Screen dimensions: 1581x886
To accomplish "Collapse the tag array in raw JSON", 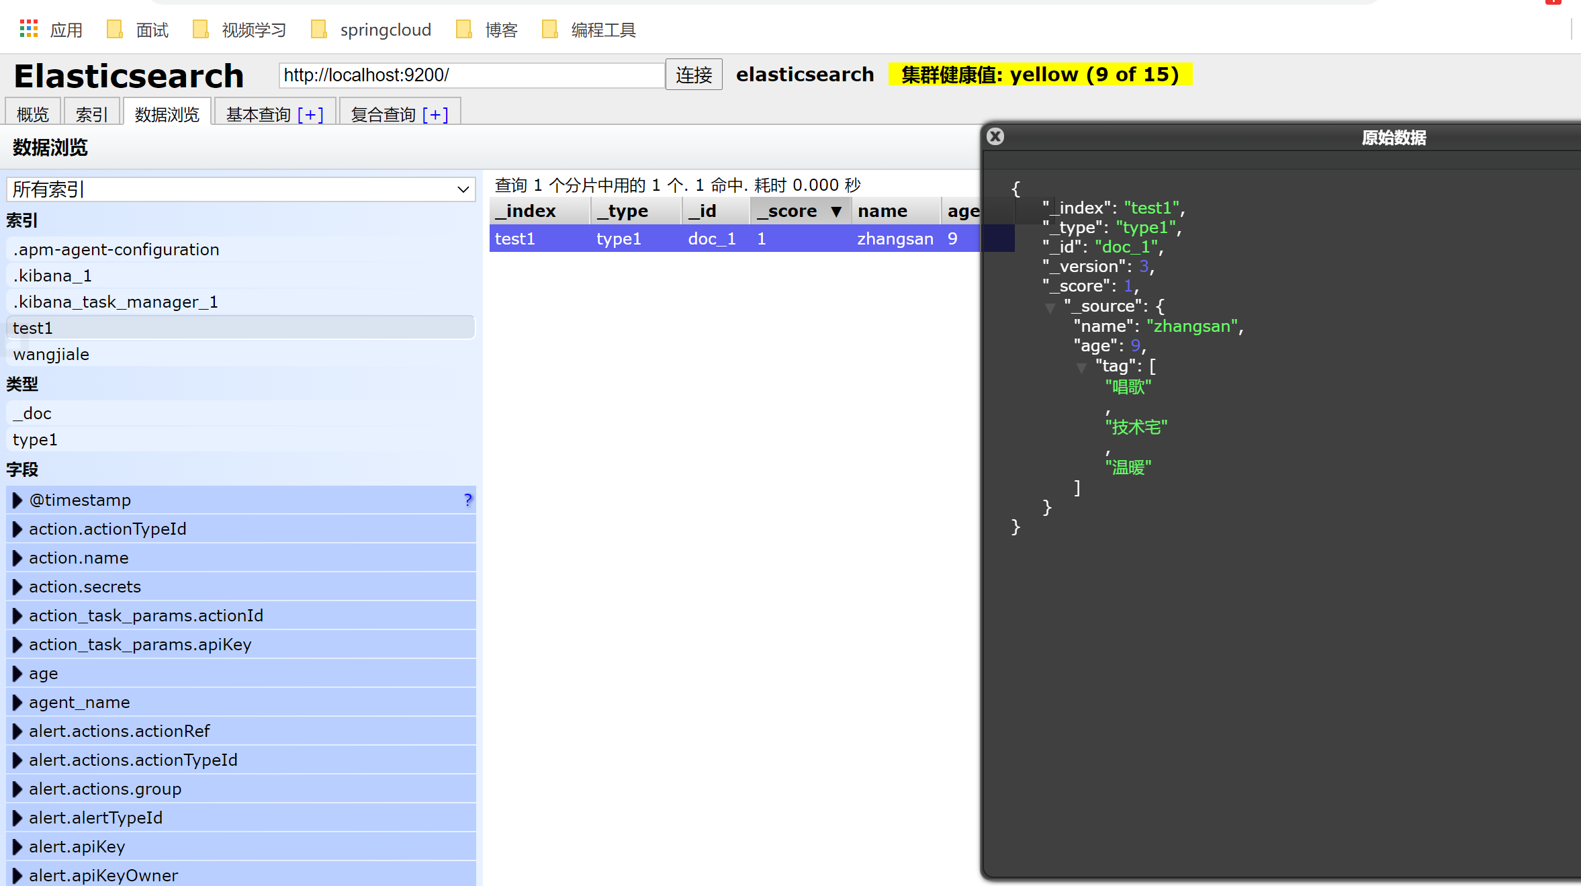I will click(x=1081, y=368).
